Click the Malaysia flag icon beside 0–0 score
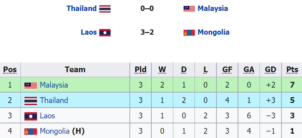This screenshot has width=302, height=138. coord(189,9)
